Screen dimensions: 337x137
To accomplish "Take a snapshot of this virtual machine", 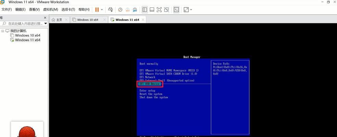I will 120,10.
